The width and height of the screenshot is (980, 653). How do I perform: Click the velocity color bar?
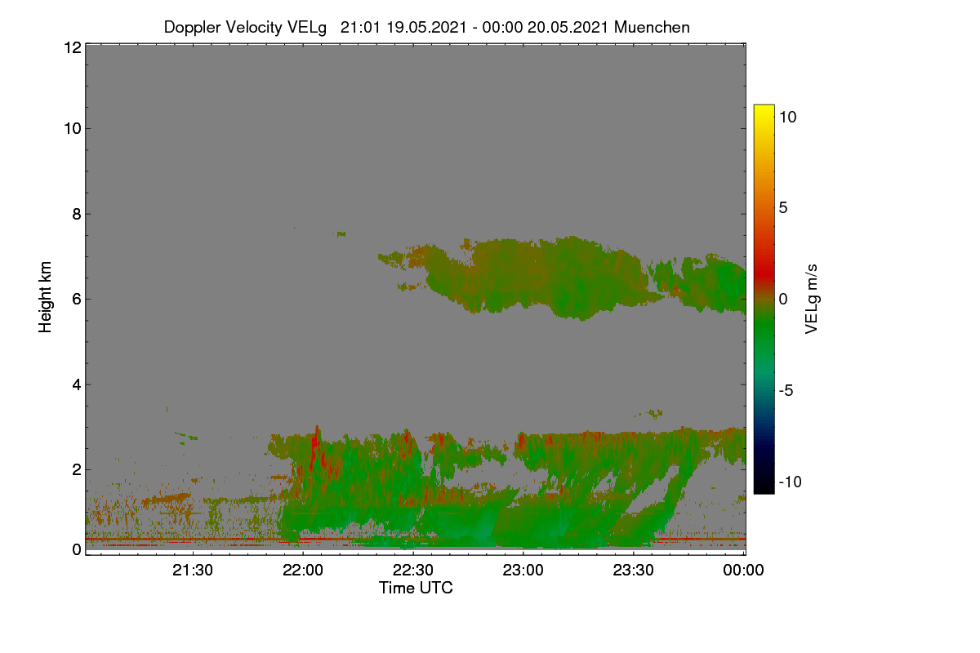click(764, 299)
